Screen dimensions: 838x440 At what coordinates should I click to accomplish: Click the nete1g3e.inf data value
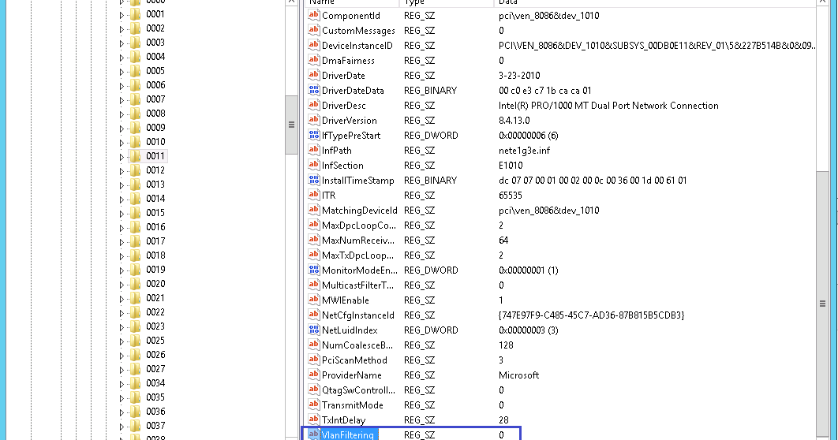click(524, 150)
